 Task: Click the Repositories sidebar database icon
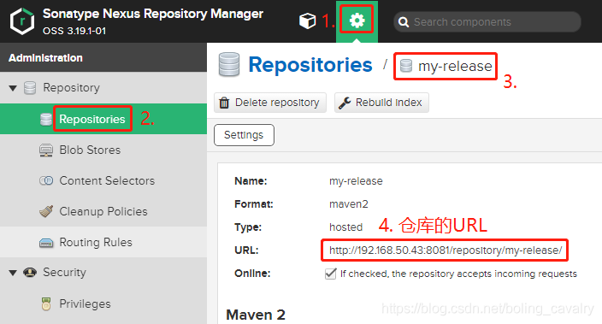click(46, 119)
